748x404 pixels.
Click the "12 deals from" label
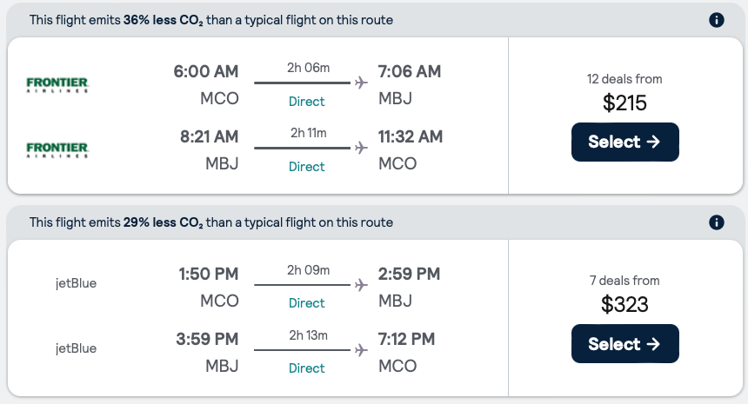[624, 79]
